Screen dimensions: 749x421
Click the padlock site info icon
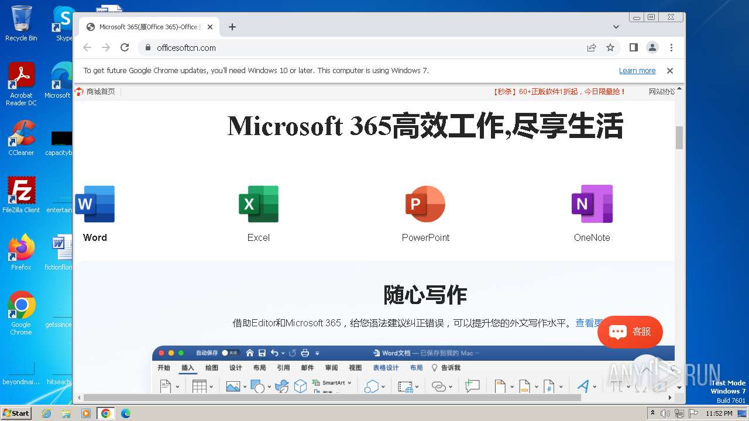[x=147, y=48]
